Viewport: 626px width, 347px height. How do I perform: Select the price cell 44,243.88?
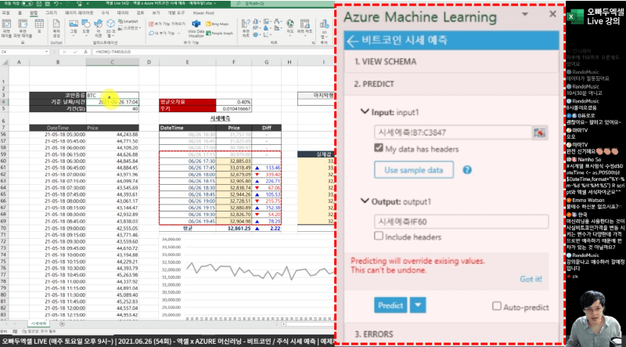(113, 134)
